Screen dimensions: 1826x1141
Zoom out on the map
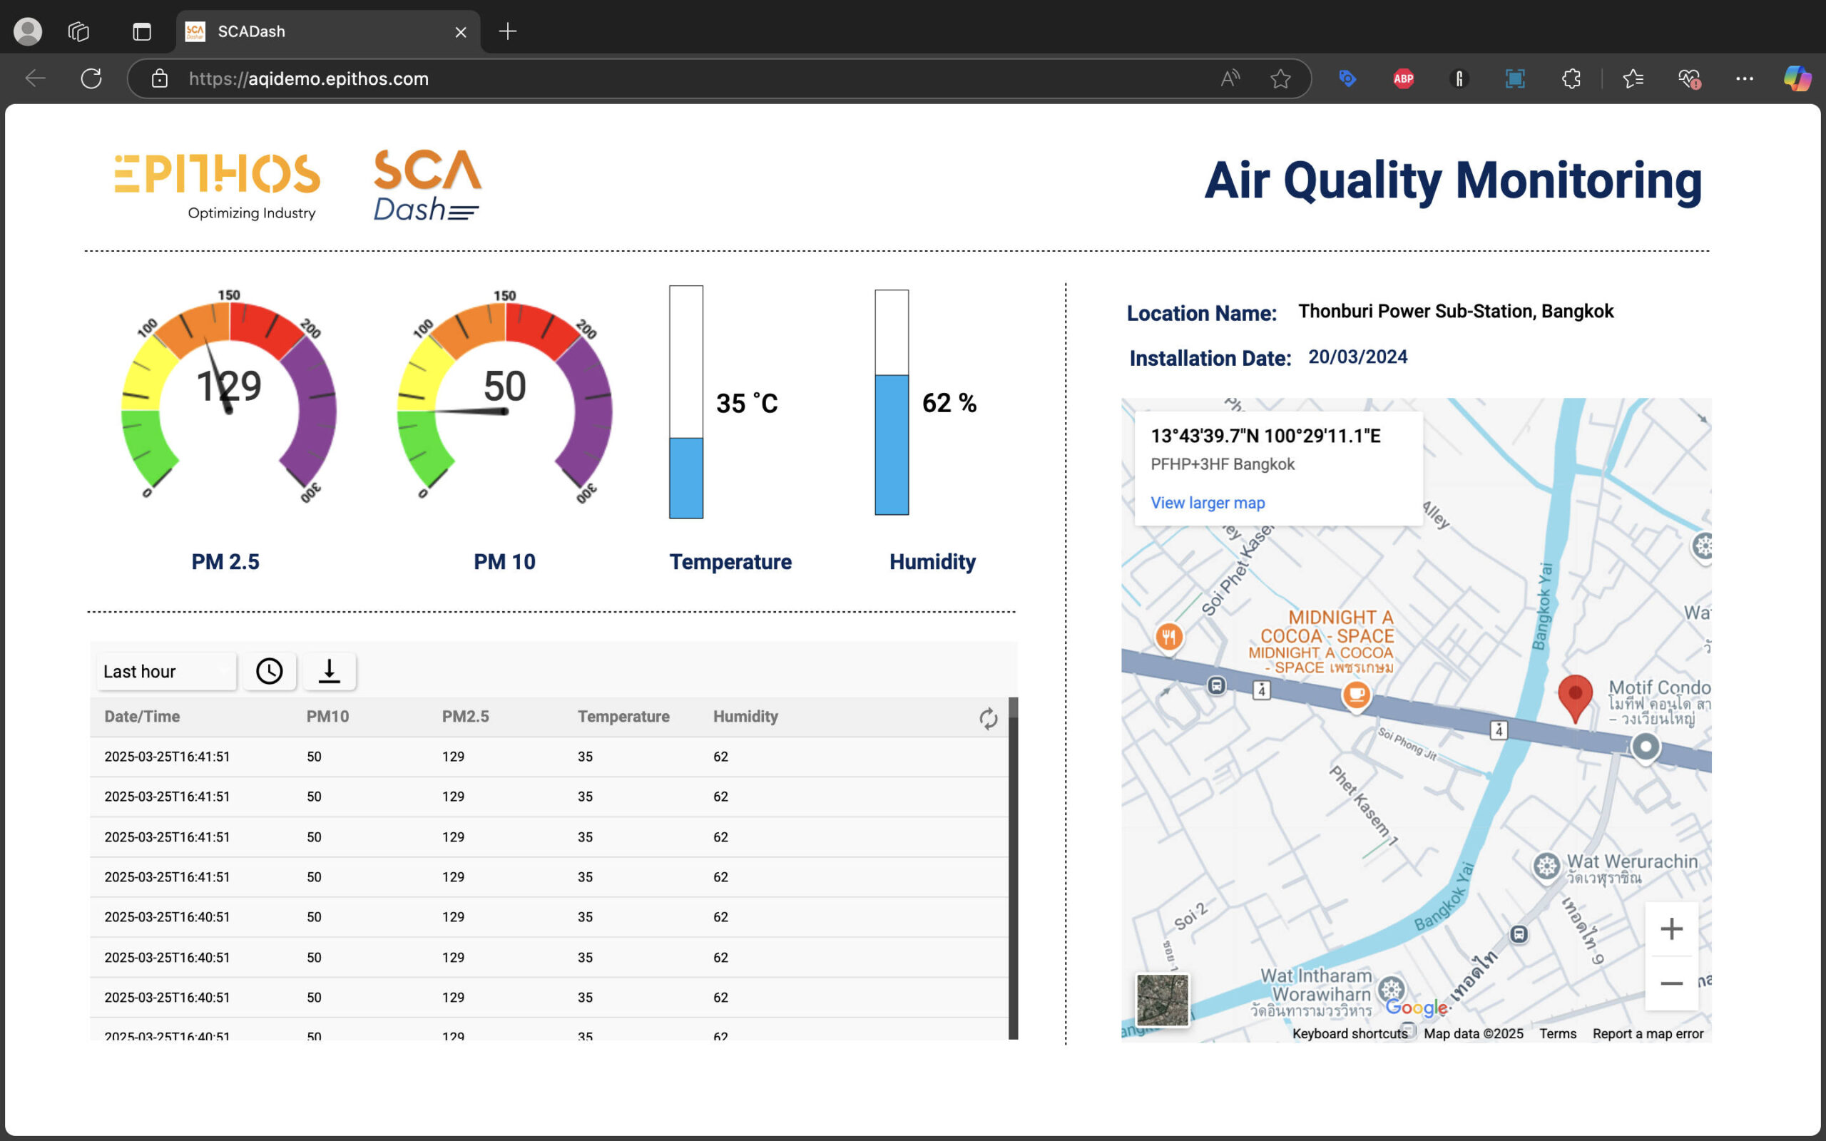pyautogui.click(x=1671, y=983)
